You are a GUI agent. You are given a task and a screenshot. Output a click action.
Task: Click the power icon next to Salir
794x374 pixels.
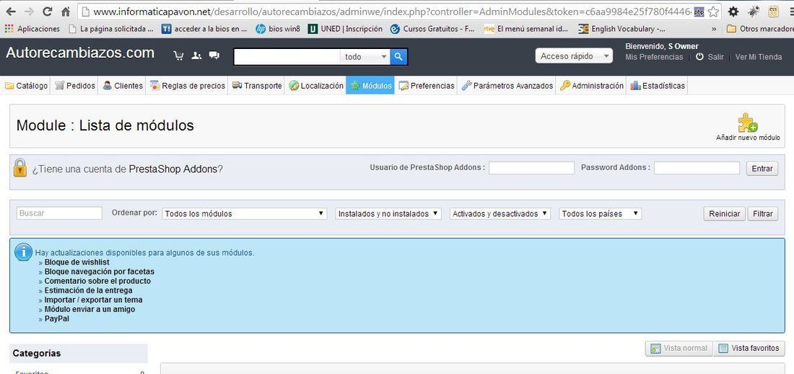click(700, 57)
